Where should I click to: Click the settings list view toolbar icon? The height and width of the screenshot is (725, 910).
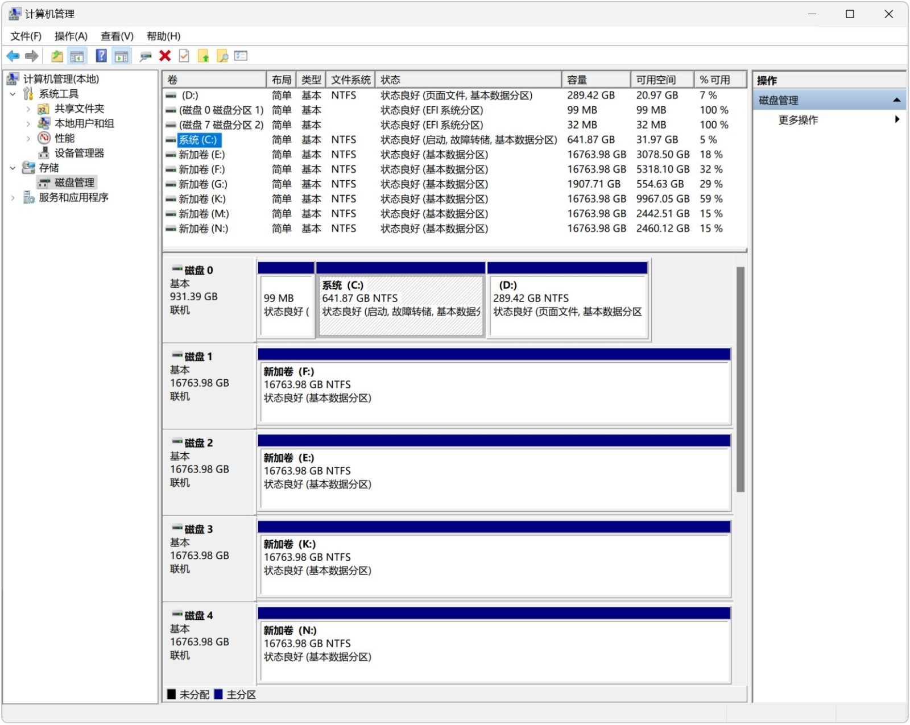coord(241,56)
